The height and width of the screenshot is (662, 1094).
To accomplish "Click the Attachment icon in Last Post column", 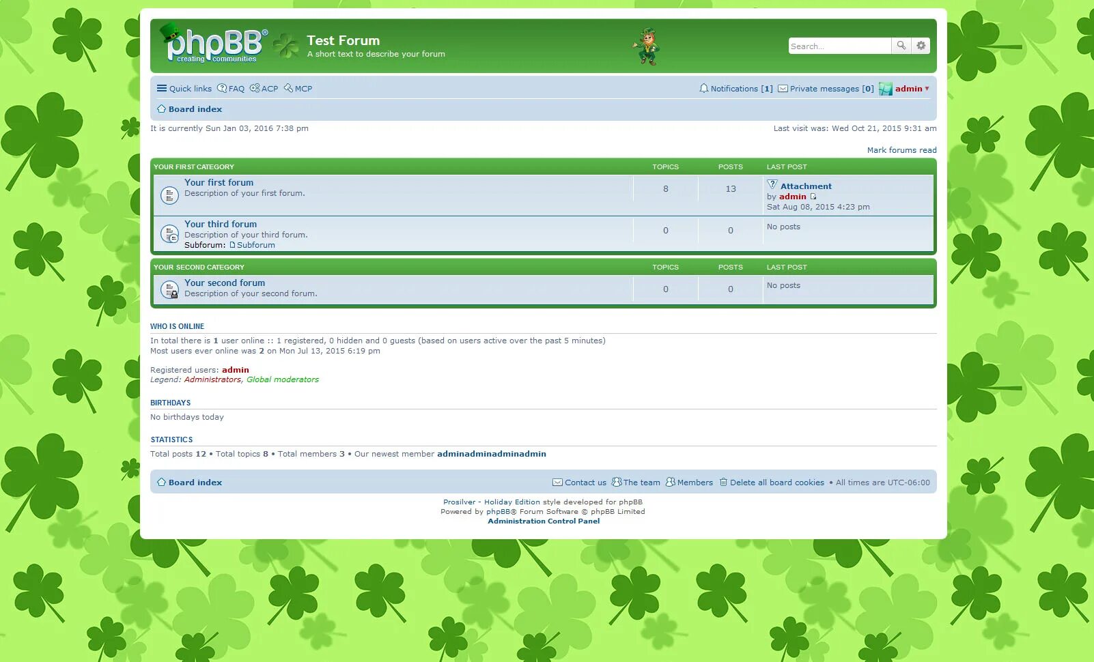I will [x=772, y=184].
